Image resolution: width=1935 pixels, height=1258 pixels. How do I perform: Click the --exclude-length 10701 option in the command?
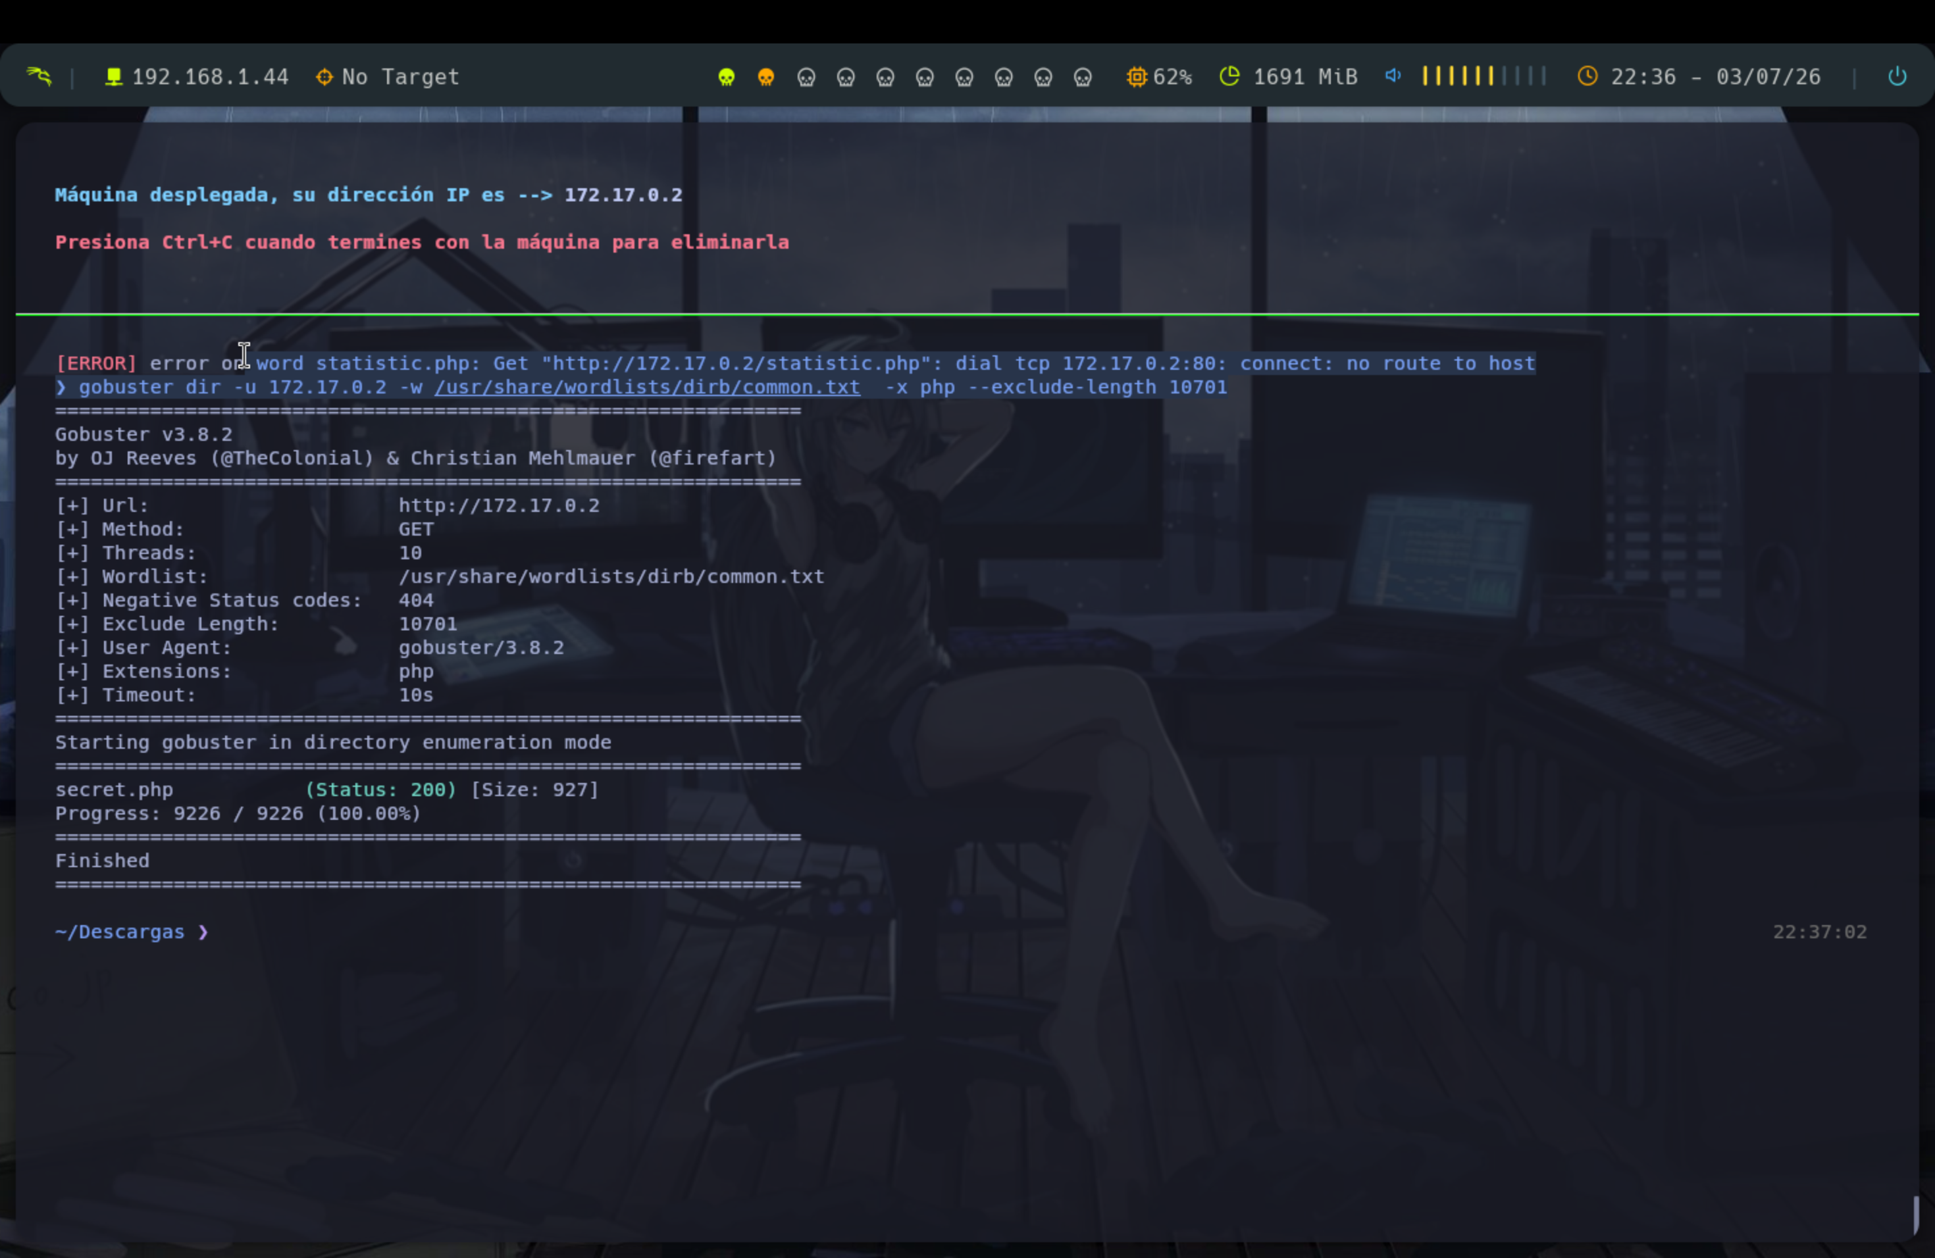pos(1096,387)
